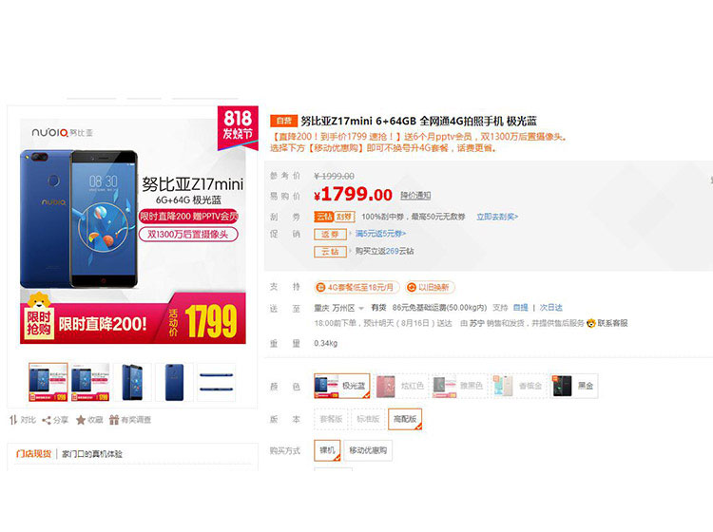Open the 门店现货 tab

pyautogui.click(x=33, y=453)
